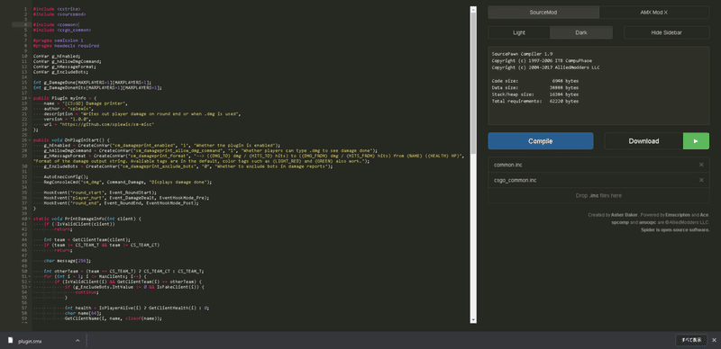Click line number 4 in the gutter
This screenshot has height=349, width=721.
click(x=27, y=24)
